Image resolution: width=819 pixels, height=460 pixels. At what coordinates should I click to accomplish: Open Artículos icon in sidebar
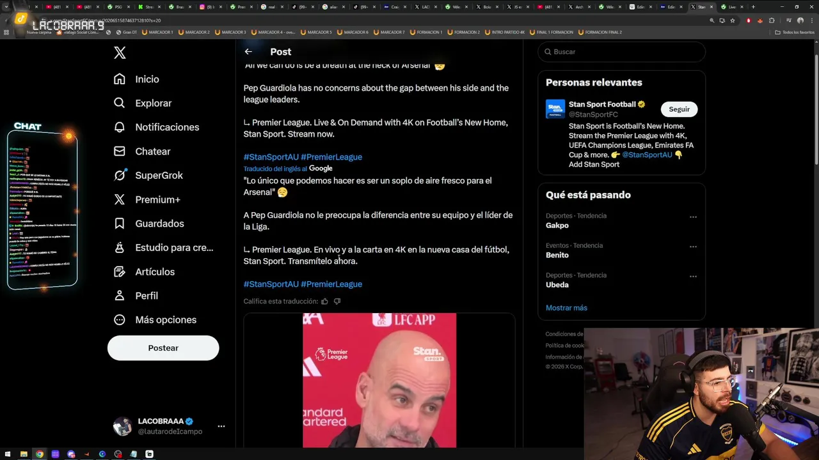(x=120, y=272)
